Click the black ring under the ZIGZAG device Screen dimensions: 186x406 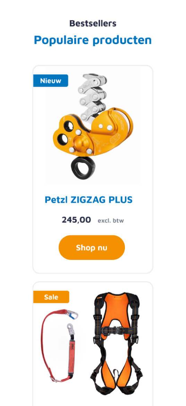(83, 168)
